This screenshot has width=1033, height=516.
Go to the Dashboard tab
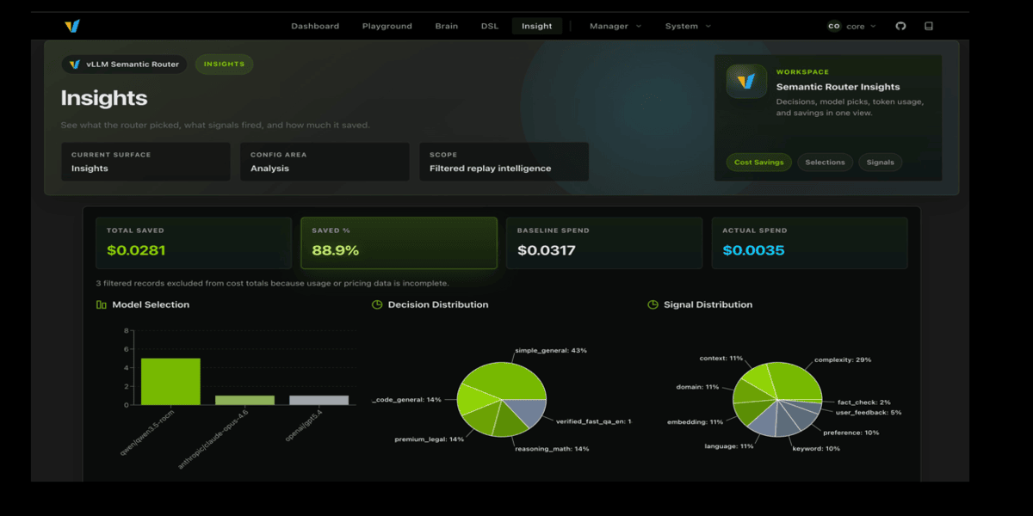pos(315,26)
